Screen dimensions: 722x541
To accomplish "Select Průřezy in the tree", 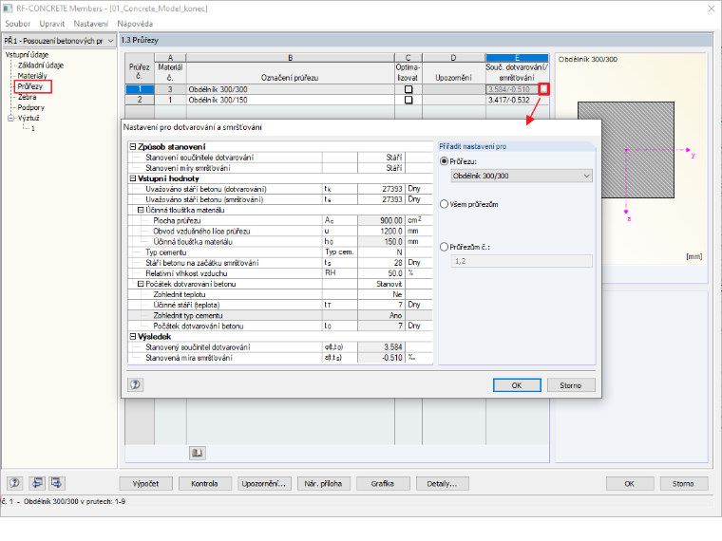I will [x=30, y=86].
